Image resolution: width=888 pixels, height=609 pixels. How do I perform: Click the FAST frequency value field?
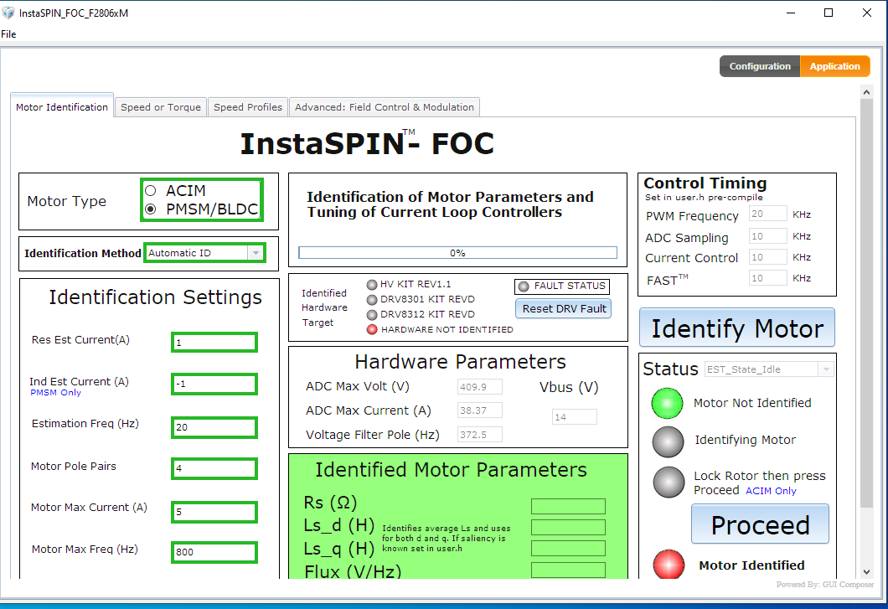[x=768, y=278]
